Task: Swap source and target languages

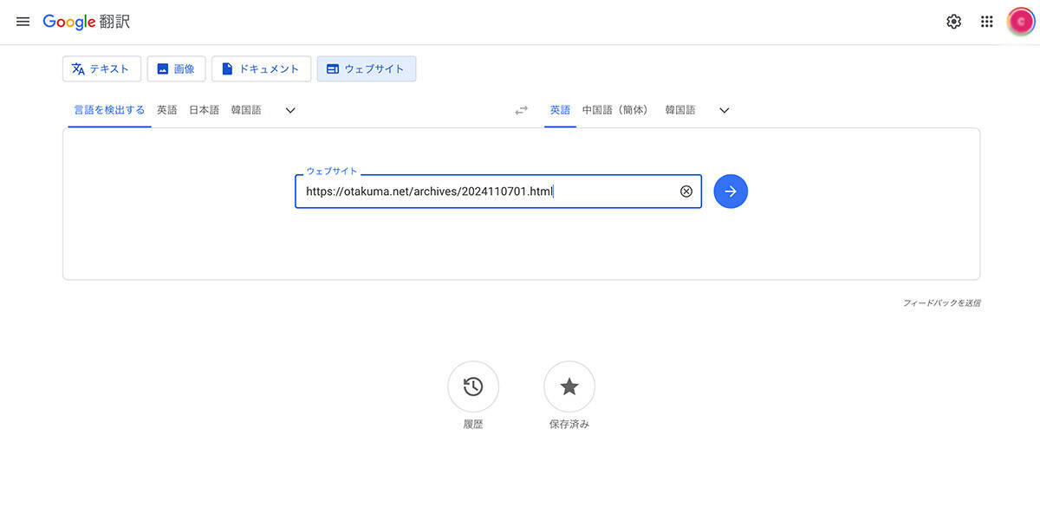Action: 521,110
